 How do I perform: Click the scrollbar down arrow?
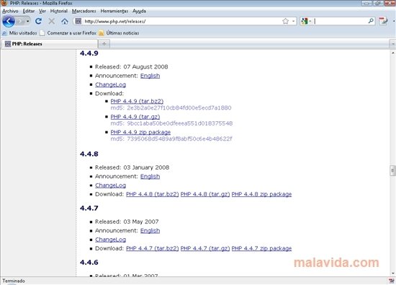[392, 273]
